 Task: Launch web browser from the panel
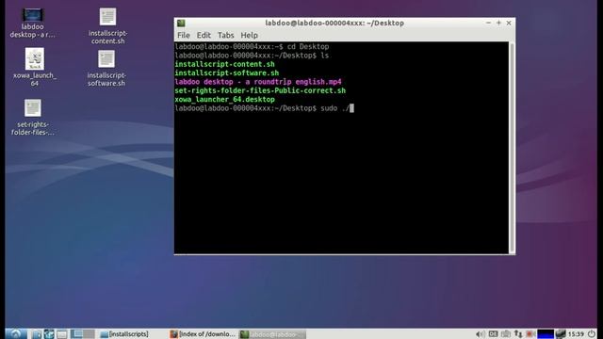[49, 333]
